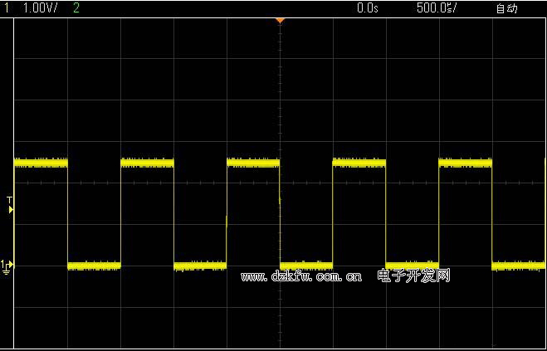
Task: Click the 自动 trigger mode label
Action: click(x=506, y=8)
